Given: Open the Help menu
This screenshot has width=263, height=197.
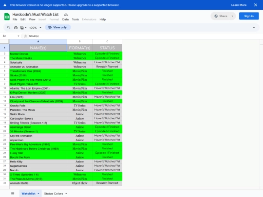Looking at the screenshot, I should (x=103, y=19).
